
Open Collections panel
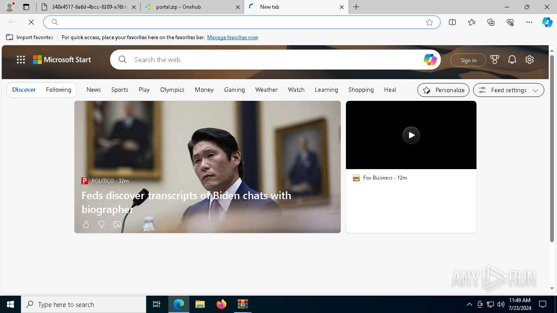pos(491,22)
